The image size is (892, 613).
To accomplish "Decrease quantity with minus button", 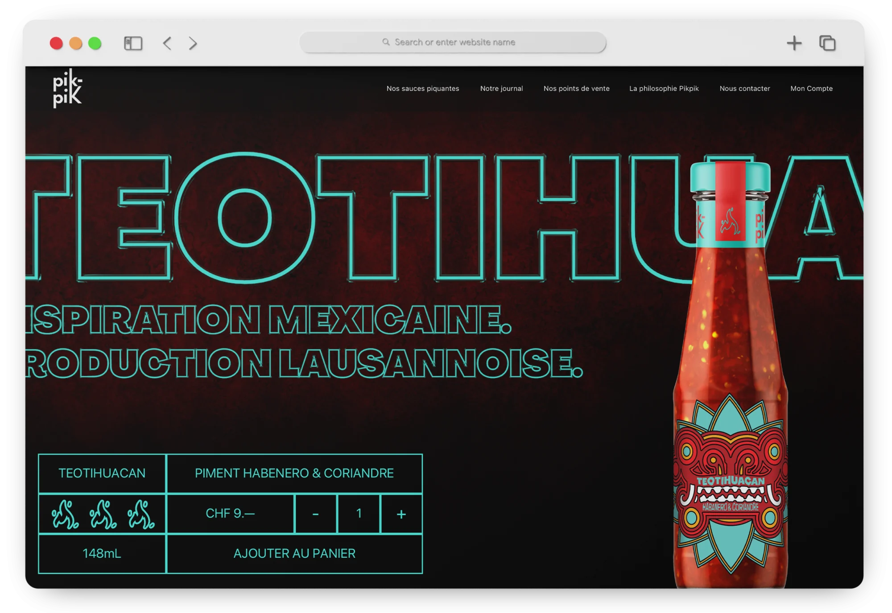I will 316,514.
